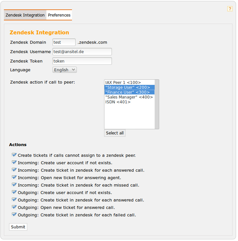238x241 pixels.
Task: Uncheck Outgoing: ticket for each failed call
Action: coord(14,215)
